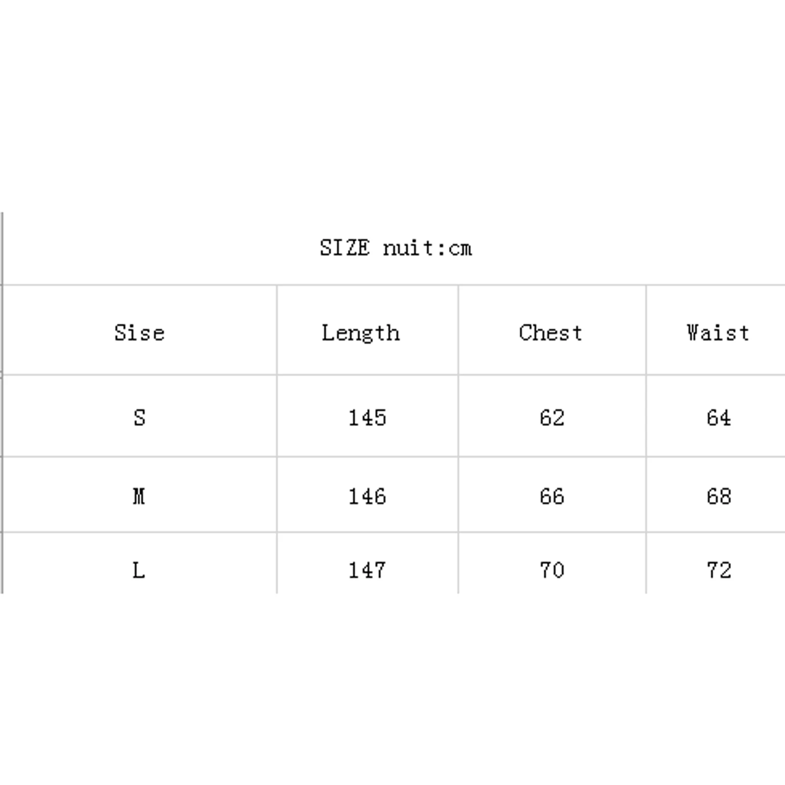The height and width of the screenshot is (785, 785).
Task: Click the header divider between Chest and Waist
Action: point(646,330)
